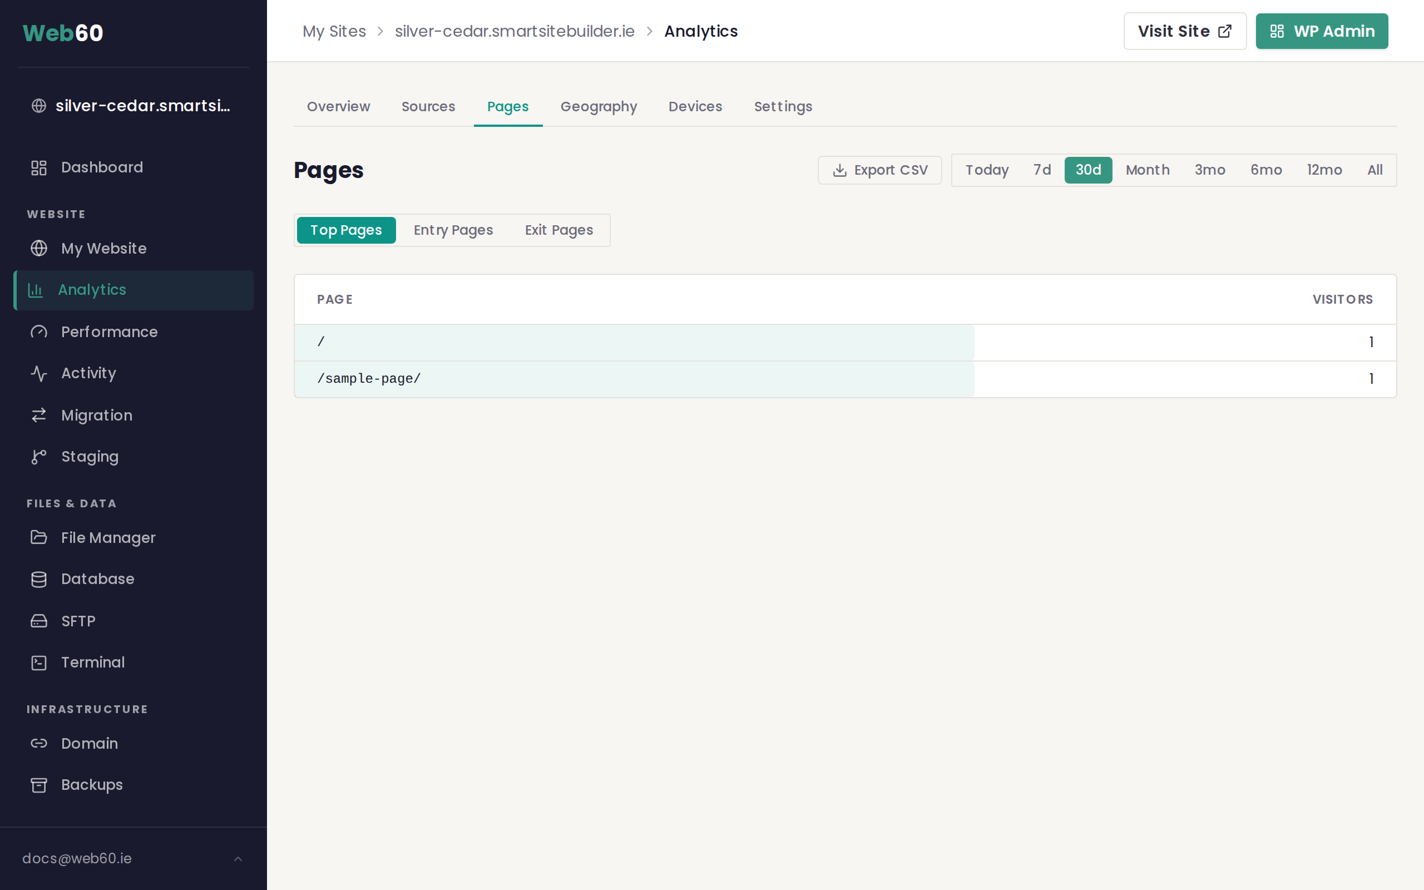Click the Staging branch icon

point(39,457)
